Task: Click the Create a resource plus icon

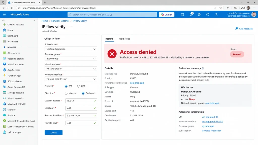Action: [x=5, y=24]
